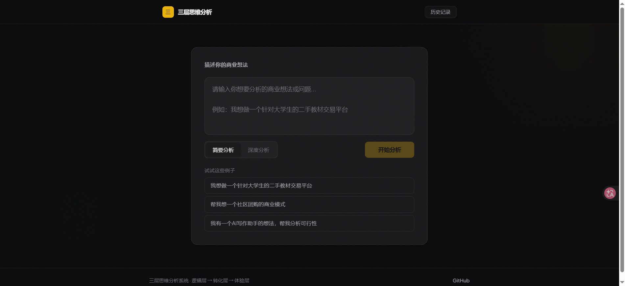Click the 试试这些例子 label

tap(220, 171)
